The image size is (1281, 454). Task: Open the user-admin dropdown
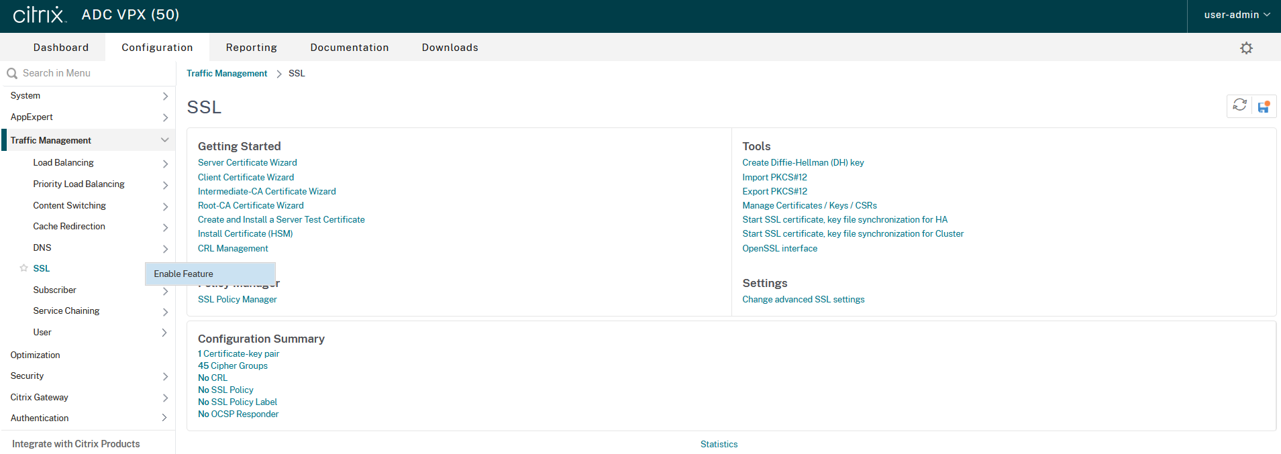(x=1237, y=15)
